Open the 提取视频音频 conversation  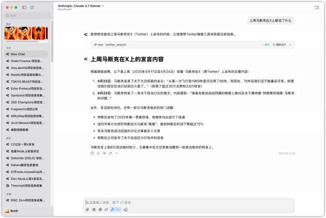pyautogui.click(x=26, y=130)
